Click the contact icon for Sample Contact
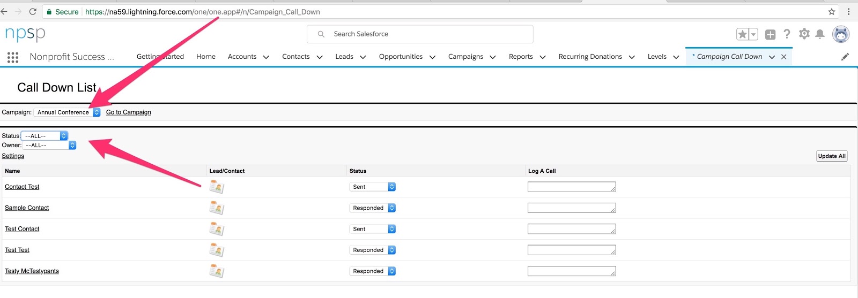The width and height of the screenshot is (858, 298). pyautogui.click(x=216, y=208)
